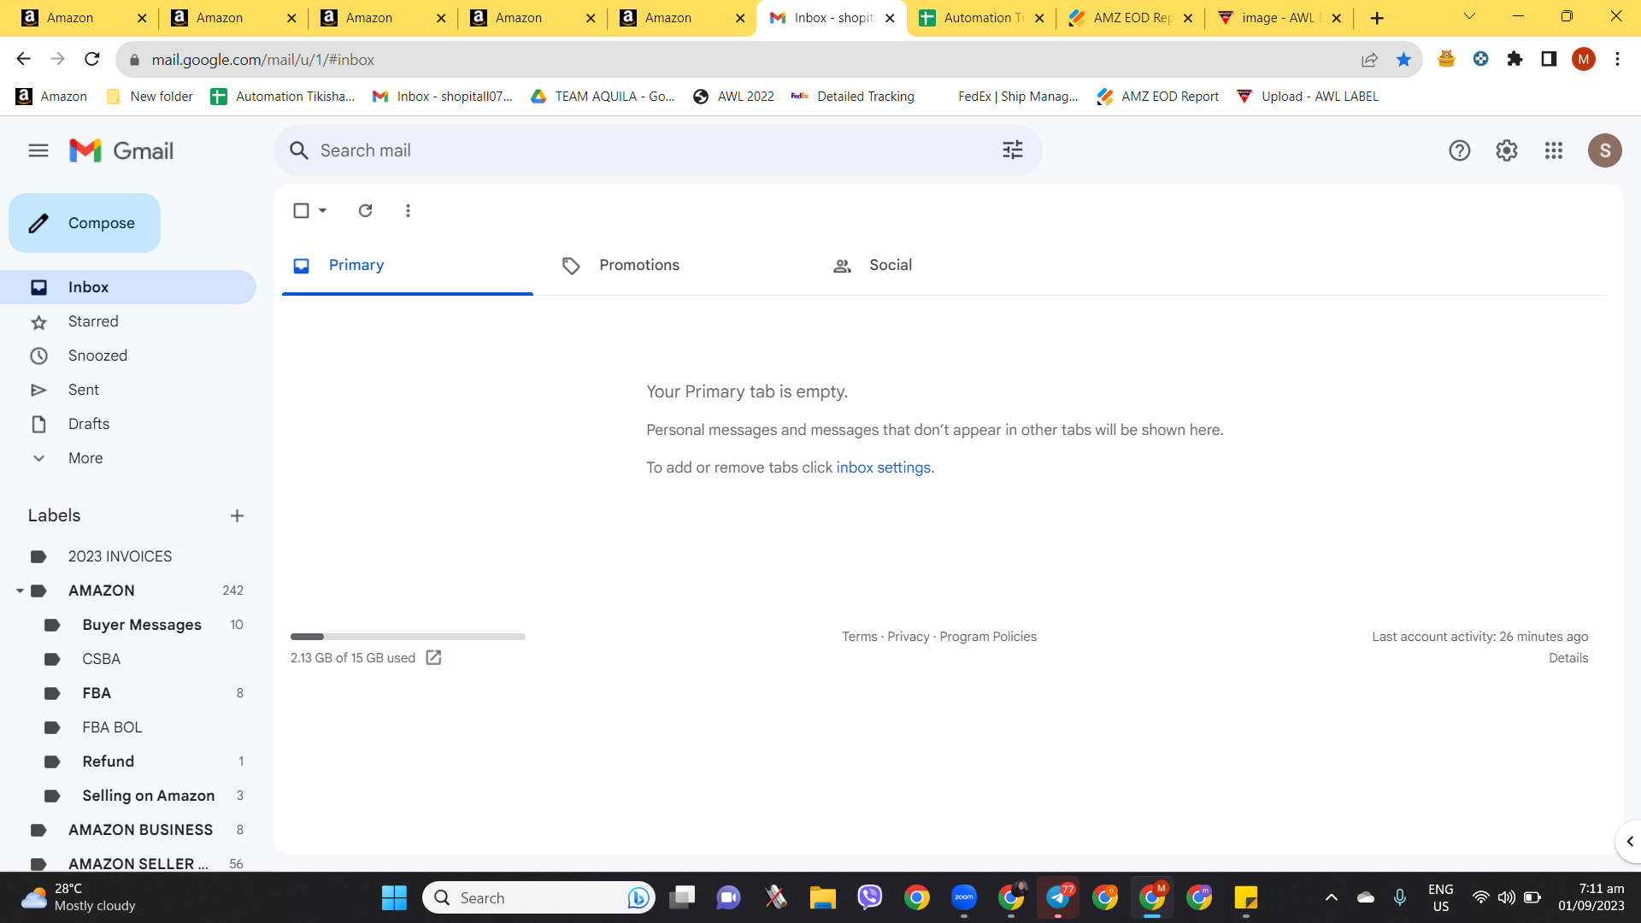Refresh the inbox with the refresh icon
Viewport: 1641px width, 923px height.
(365, 210)
